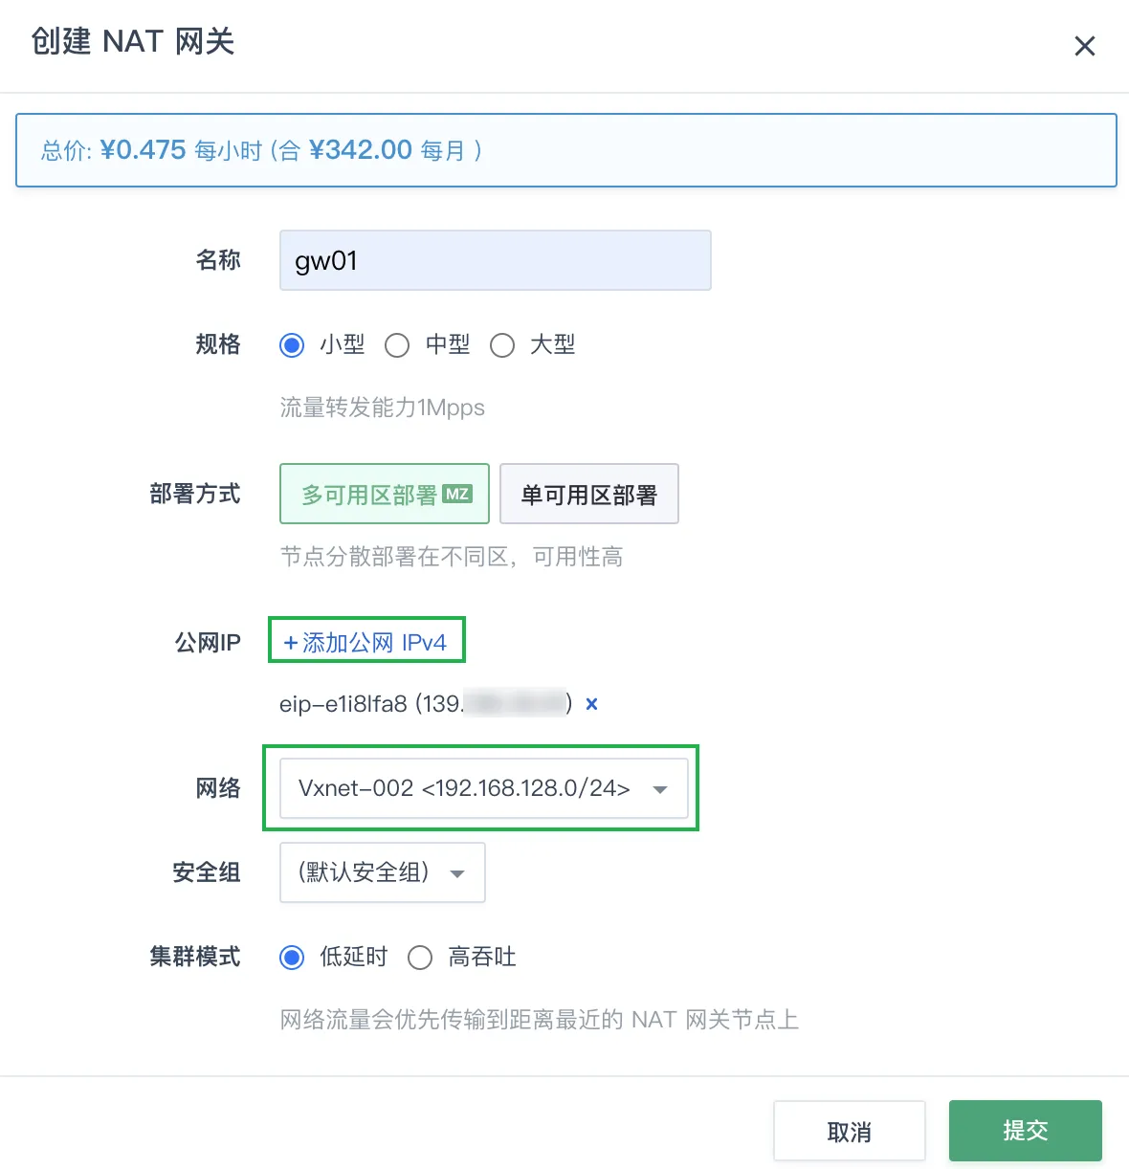This screenshot has width=1129, height=1169.
Task: Close the 创建 NAT 网关 dialog
Action: click(x=1084, y=46)
